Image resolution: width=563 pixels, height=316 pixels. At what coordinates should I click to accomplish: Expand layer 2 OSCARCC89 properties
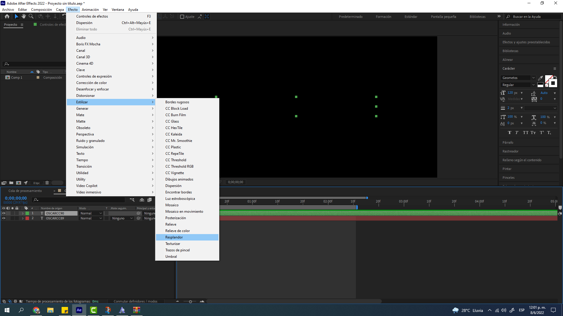[23, 218]
